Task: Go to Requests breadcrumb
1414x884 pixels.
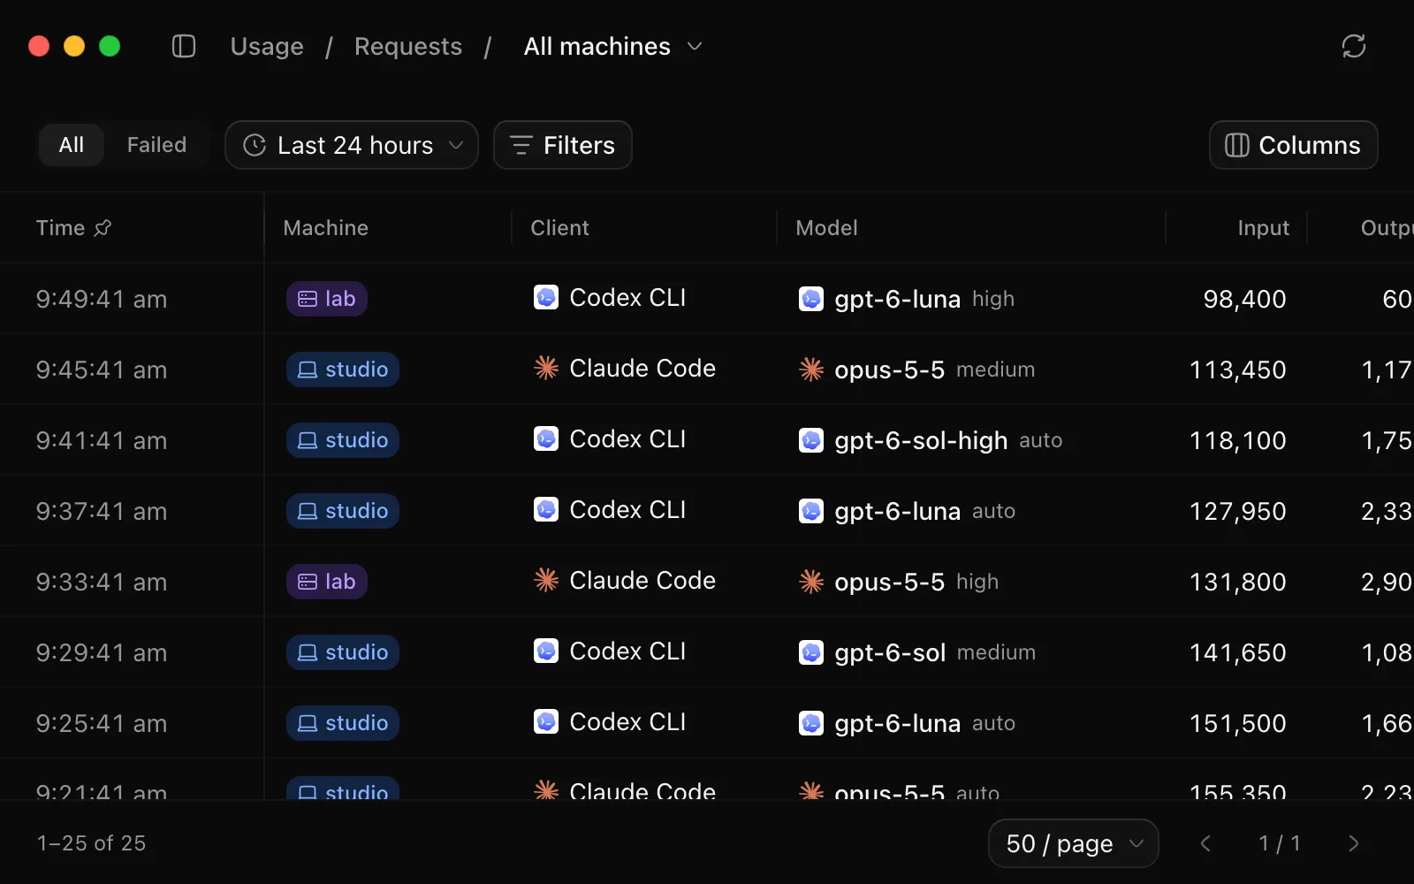Action: [408, 46]
